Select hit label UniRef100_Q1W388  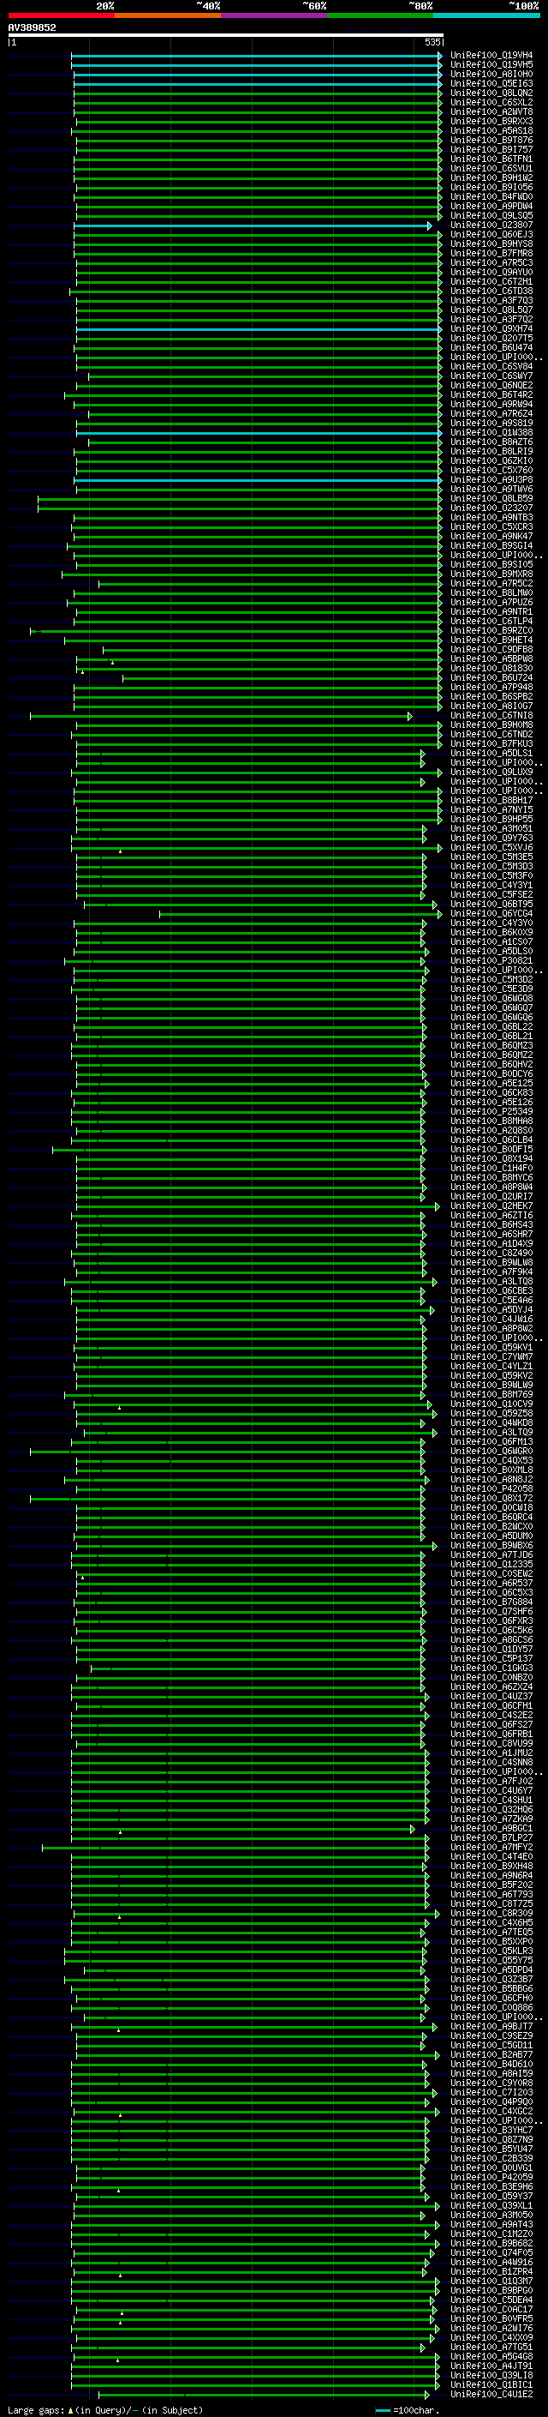(491, 432)
